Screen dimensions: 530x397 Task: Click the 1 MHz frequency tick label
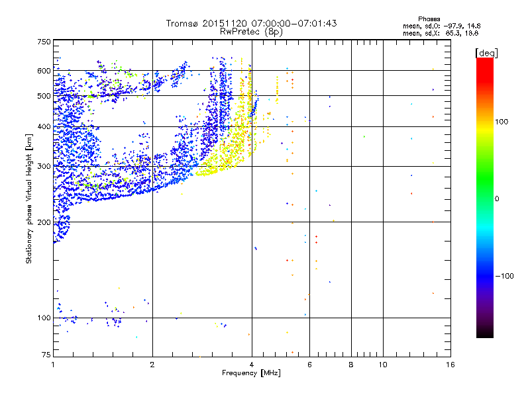click(53, 365)
